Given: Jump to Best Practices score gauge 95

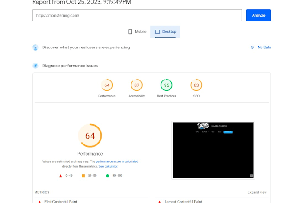Looking at the screenshot, I should [x=166, y=85].
